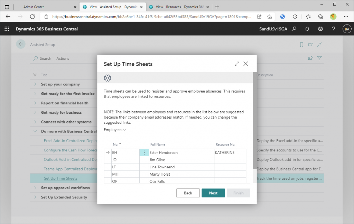The height and width of the screenshot is (224, 354).
Task: Click the search magnifier in Business Central header
Action: [294, 29]
